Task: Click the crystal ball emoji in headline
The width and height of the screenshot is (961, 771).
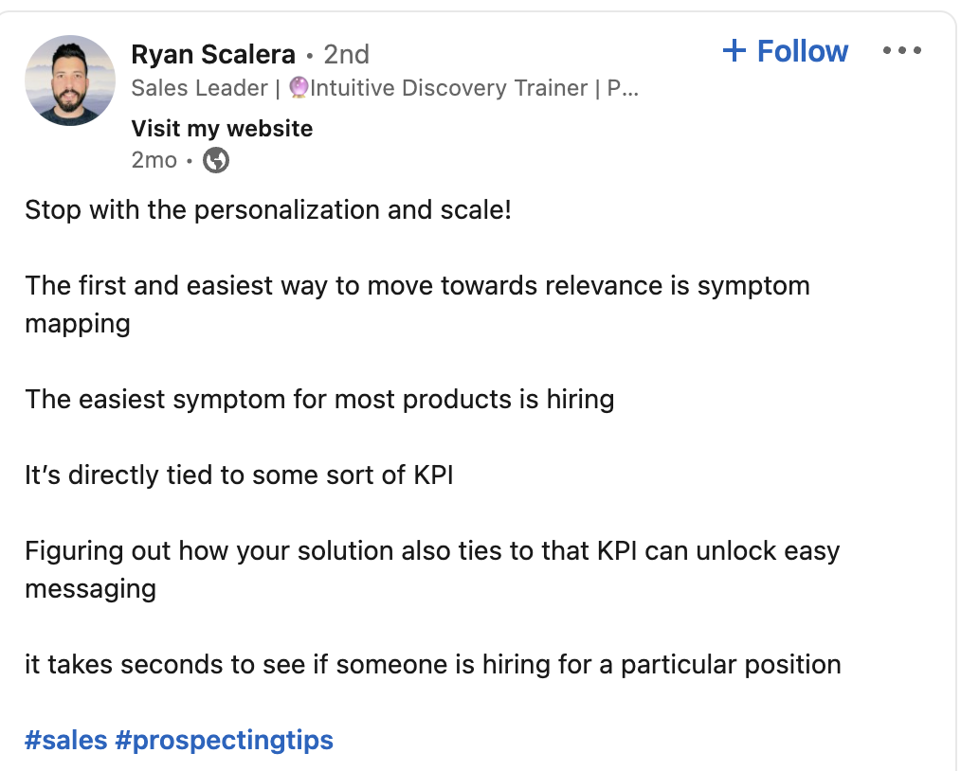Action: click(299, 88)
